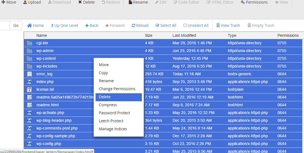The image size is (304, 153).
Task: Select Compress in context menu
Action: pos(108,105)
